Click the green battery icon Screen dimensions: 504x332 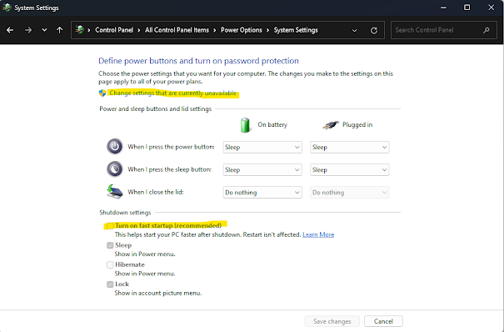245,125
